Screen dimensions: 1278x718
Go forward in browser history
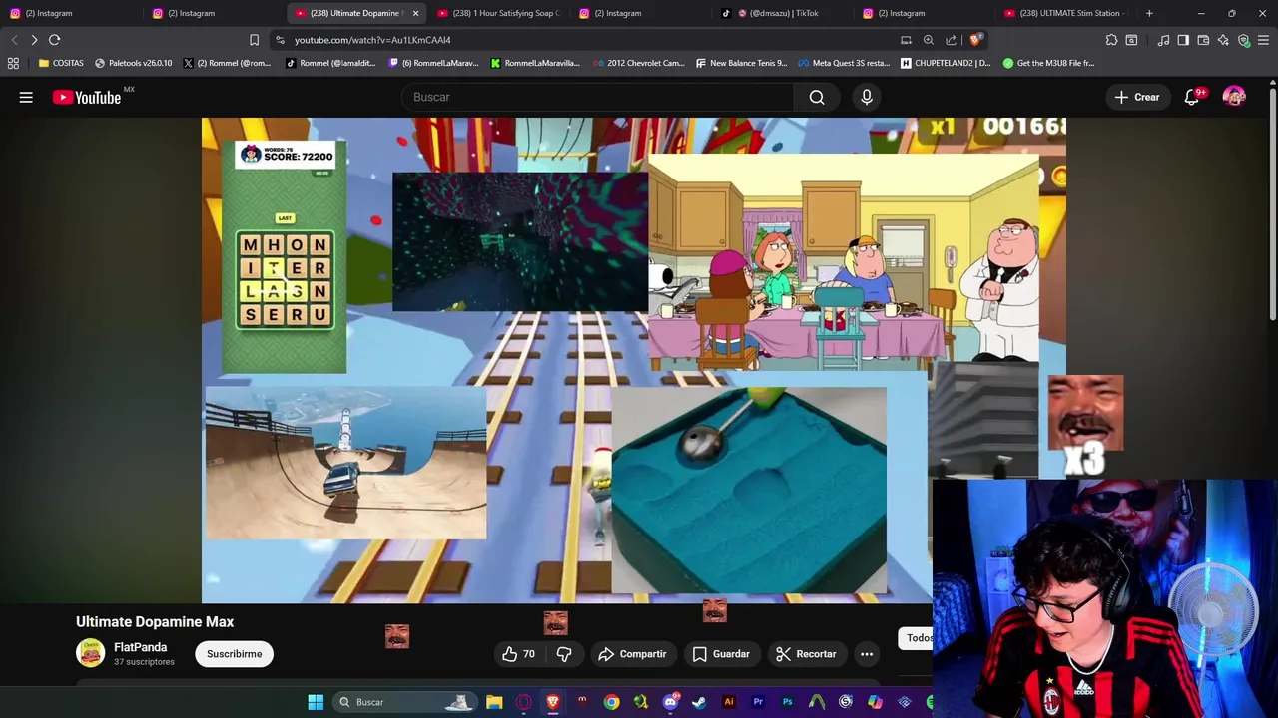(34, 40)
